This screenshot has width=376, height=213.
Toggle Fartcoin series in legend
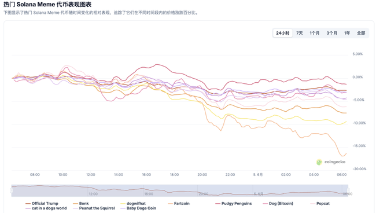coord(179,203)
